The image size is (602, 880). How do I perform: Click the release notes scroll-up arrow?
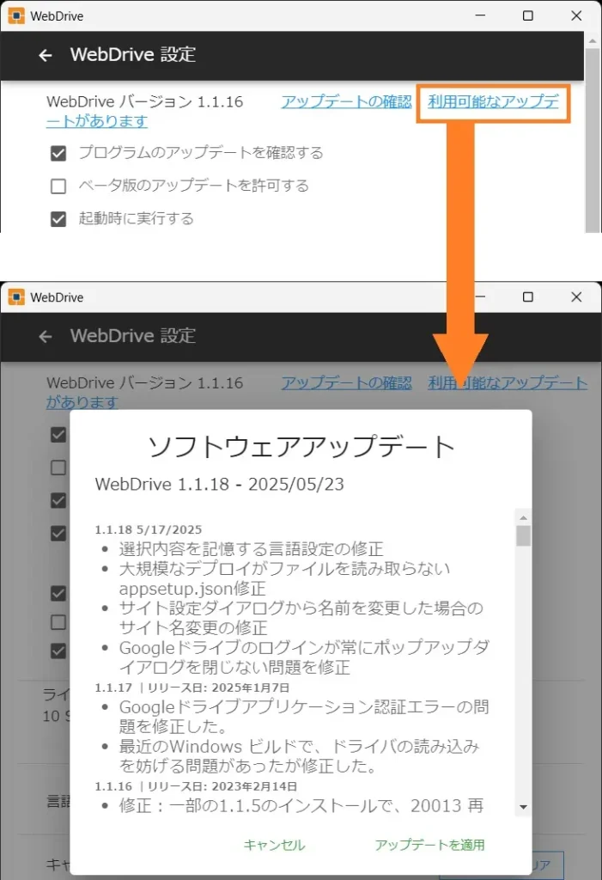(523, 517)
